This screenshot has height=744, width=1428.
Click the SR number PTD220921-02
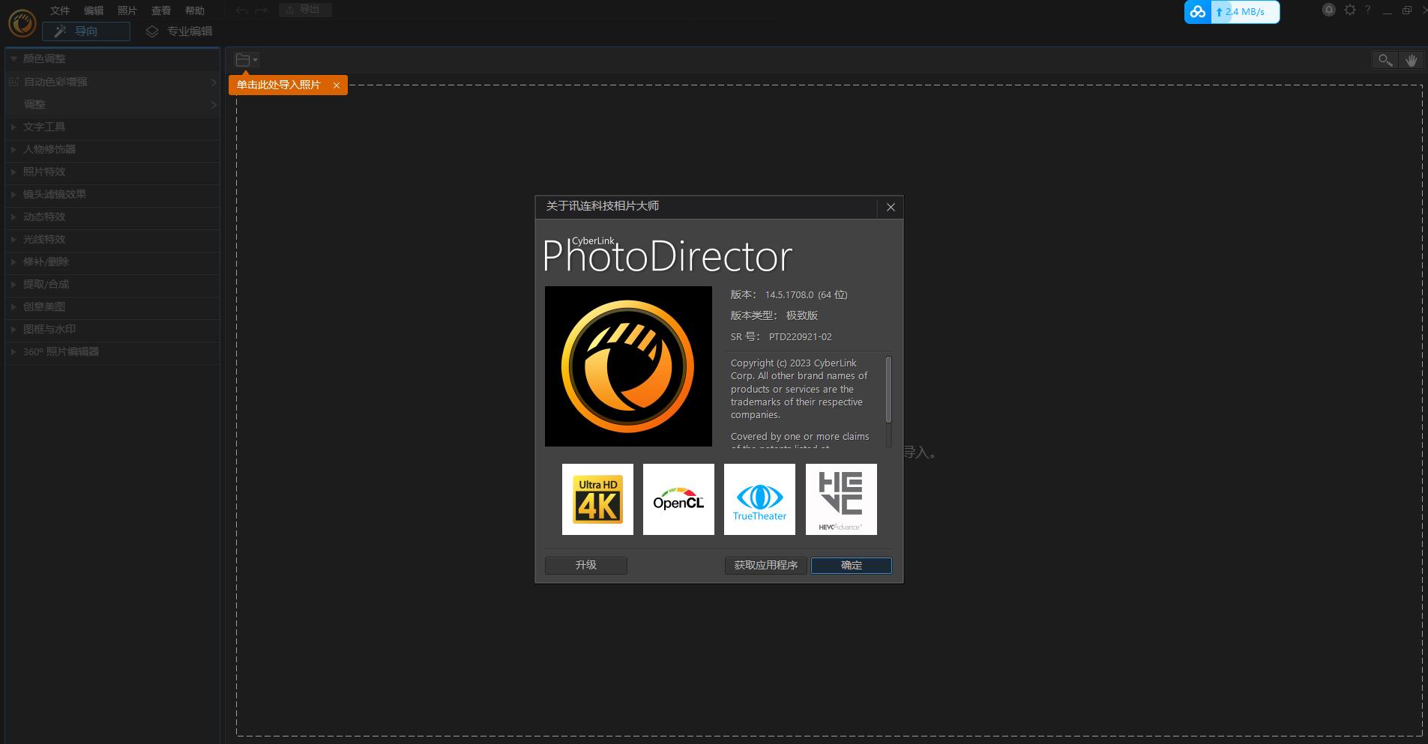click(800, 337)
